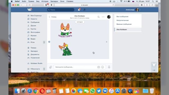Toggle the Safari sidebar button

(30, 5)
